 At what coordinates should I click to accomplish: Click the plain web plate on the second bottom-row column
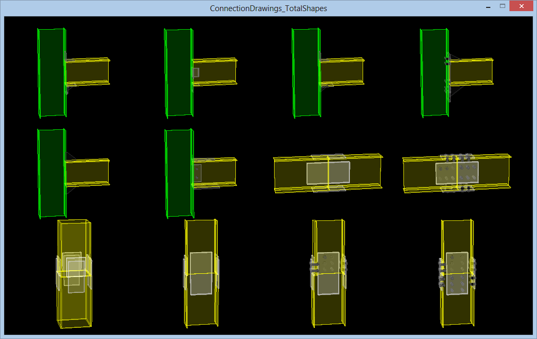point(201,273)
